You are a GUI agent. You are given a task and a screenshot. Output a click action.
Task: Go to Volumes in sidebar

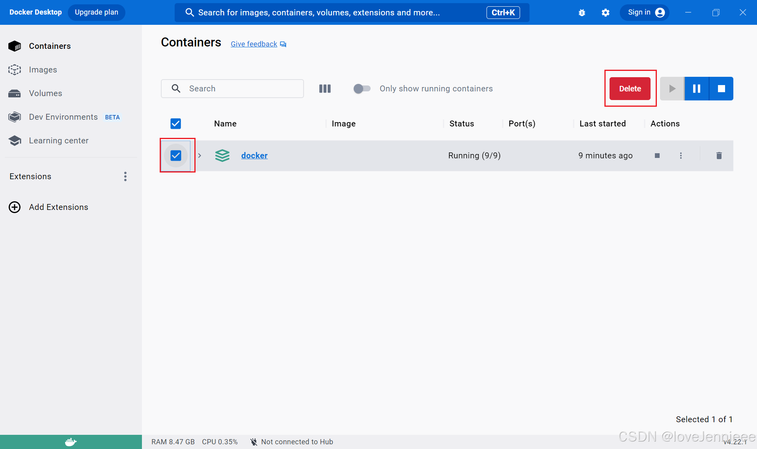coord(45,93)
